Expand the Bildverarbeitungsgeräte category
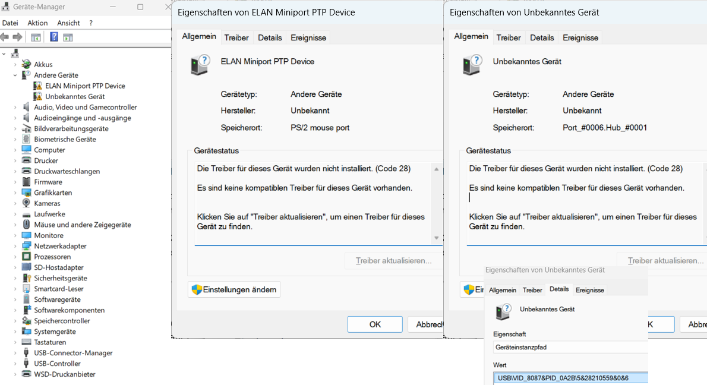Screen dimensions: 707x385 click(x=15, y=128)
